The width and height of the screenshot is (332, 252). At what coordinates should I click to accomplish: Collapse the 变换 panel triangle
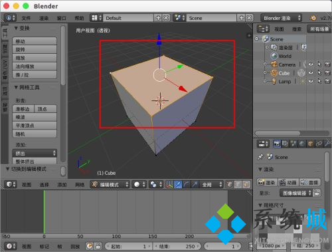16,28
